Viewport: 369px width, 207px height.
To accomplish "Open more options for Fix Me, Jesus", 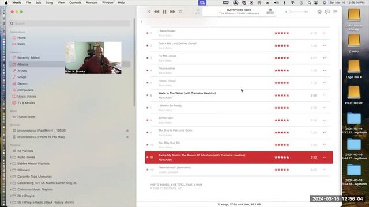I will tap(325, 58).
